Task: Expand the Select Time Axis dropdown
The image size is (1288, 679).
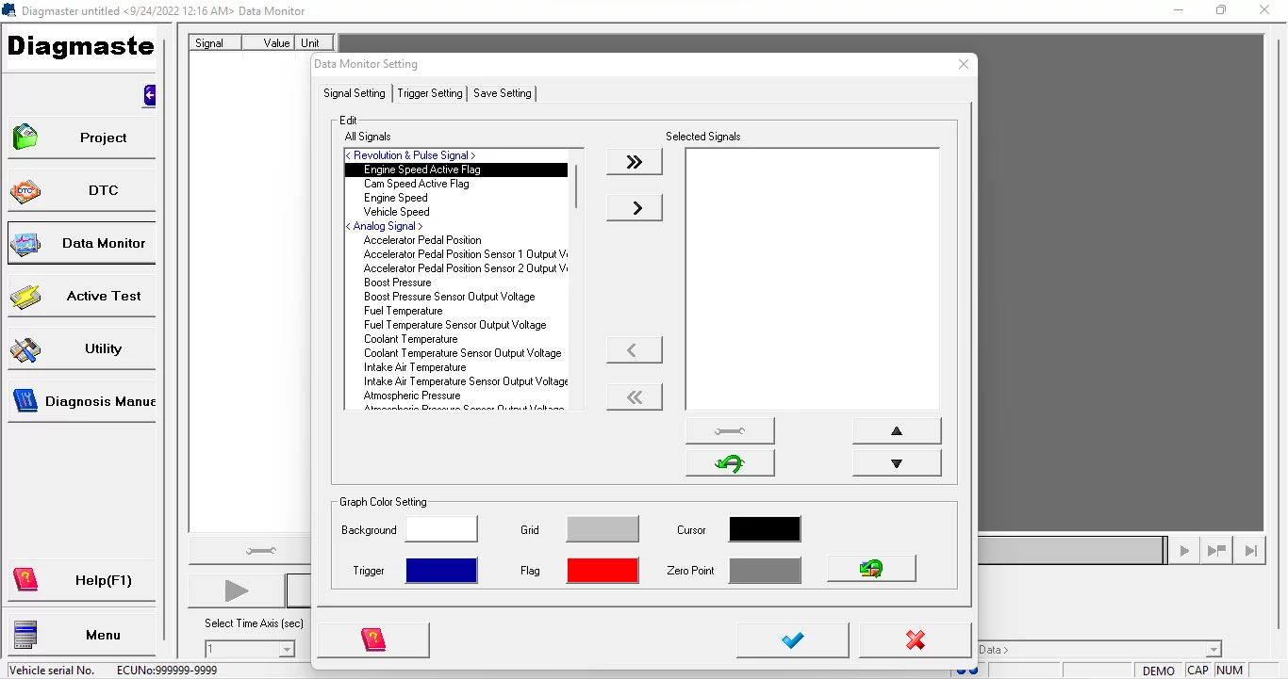Action: [x=287, y=650]
